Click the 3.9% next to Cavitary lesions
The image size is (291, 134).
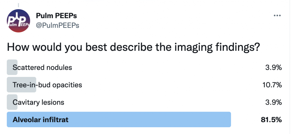pyautogui.click(x=274, y=102)
